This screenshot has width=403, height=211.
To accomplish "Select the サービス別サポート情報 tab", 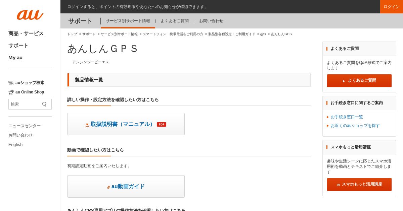I will pyautogui.click(x=128, y=21).
